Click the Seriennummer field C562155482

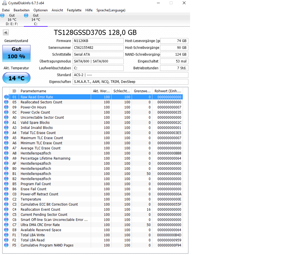pyautogui.click(x=98, y=48)
